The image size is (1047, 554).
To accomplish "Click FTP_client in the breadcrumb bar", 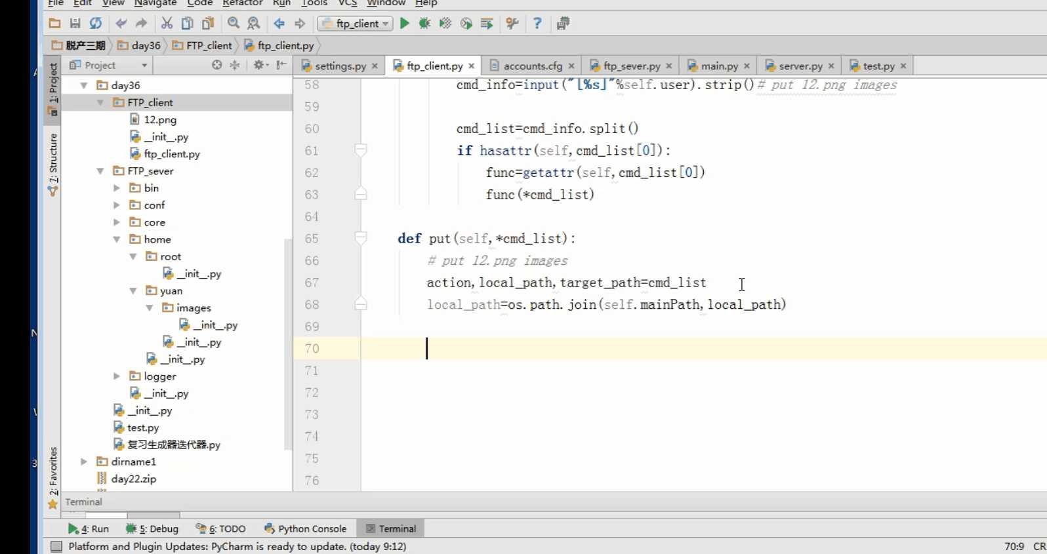I will coord(203,45).
